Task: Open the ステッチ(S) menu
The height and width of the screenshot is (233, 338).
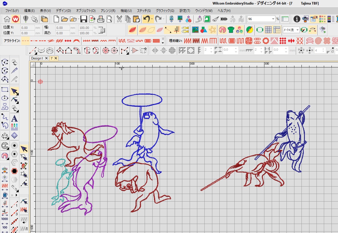Action: (x=144, y=10)
